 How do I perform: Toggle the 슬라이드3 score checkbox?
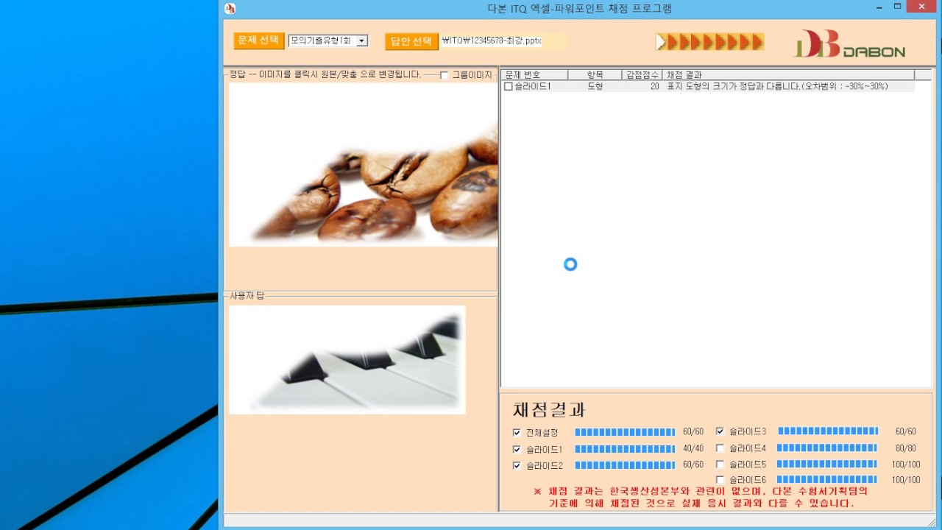pyautogui.click(x=720, y=431)
